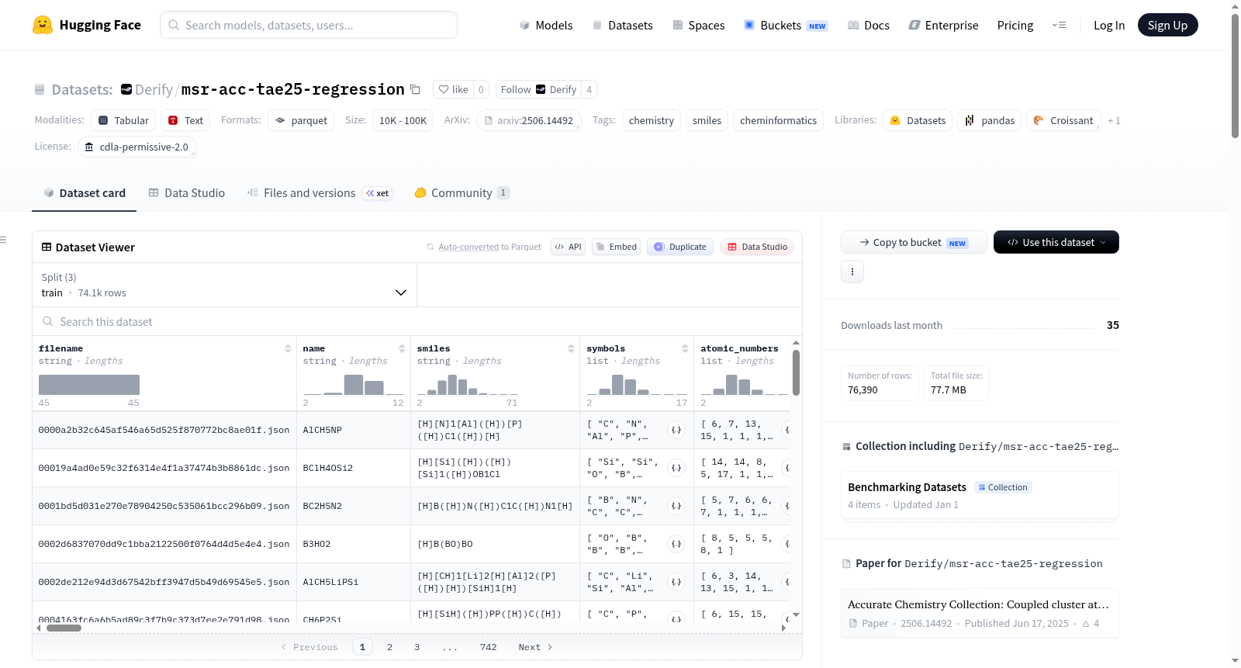Screen dimensions: 1241x668
Task: Open the Datasets library tag
Action: [x=918, y=120]
